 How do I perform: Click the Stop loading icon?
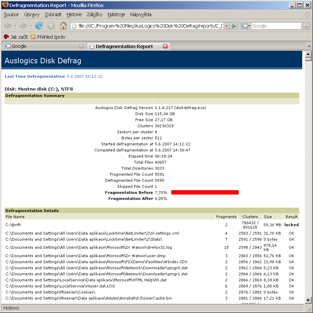pos(51,26)
